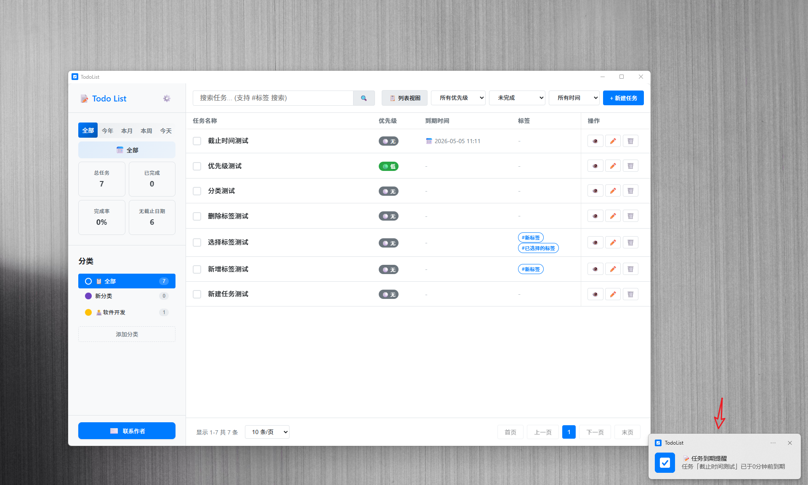The image size is (808, 485).
Task: Open the 所有优先级 priority dropdown
Action: (x=458, y=98)
